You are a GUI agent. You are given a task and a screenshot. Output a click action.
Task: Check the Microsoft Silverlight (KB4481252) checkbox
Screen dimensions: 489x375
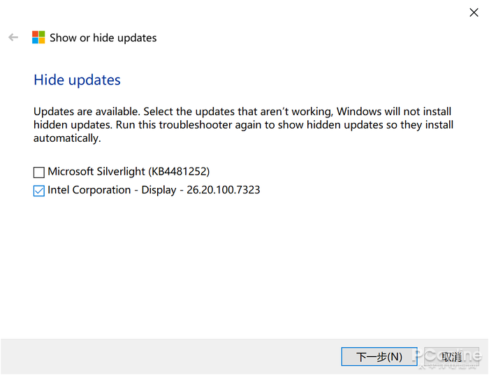coord(39,172)
